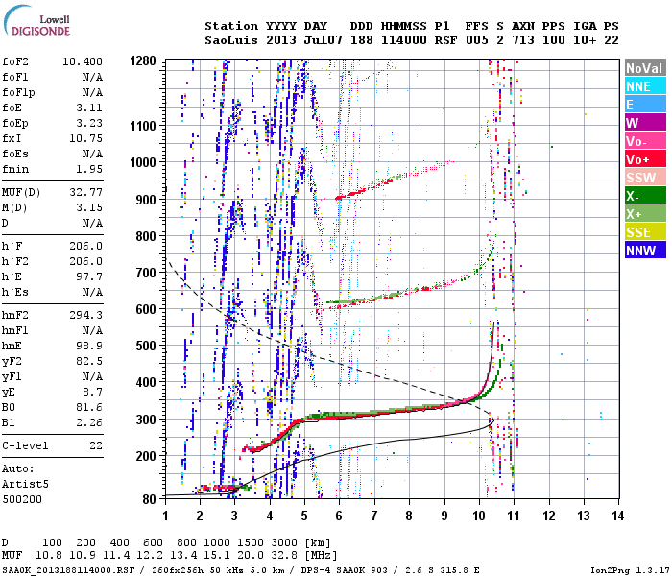Image resolution: width=672 pixels, height=576 pixels.
Task: Select the NoVal legend color box
Action: (x=645, y=68)
